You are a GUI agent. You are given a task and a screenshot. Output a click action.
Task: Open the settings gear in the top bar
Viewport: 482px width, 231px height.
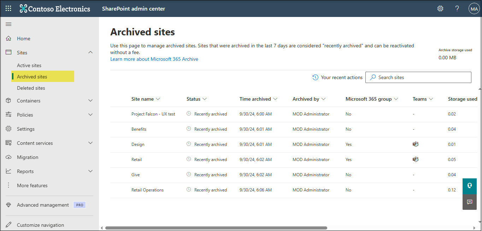440,8
